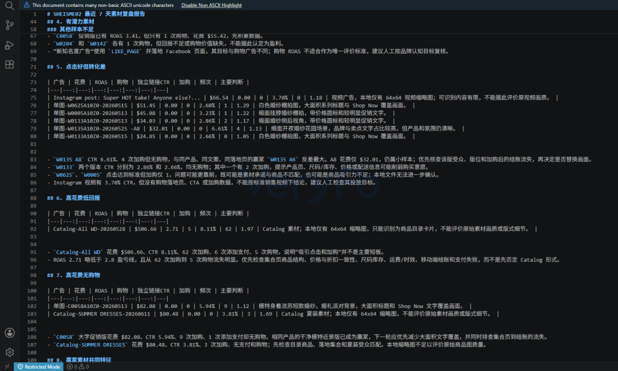The image size is (618, 371).
Task: Click inline code `W0625` on line 85
Action: coord(64,175)
